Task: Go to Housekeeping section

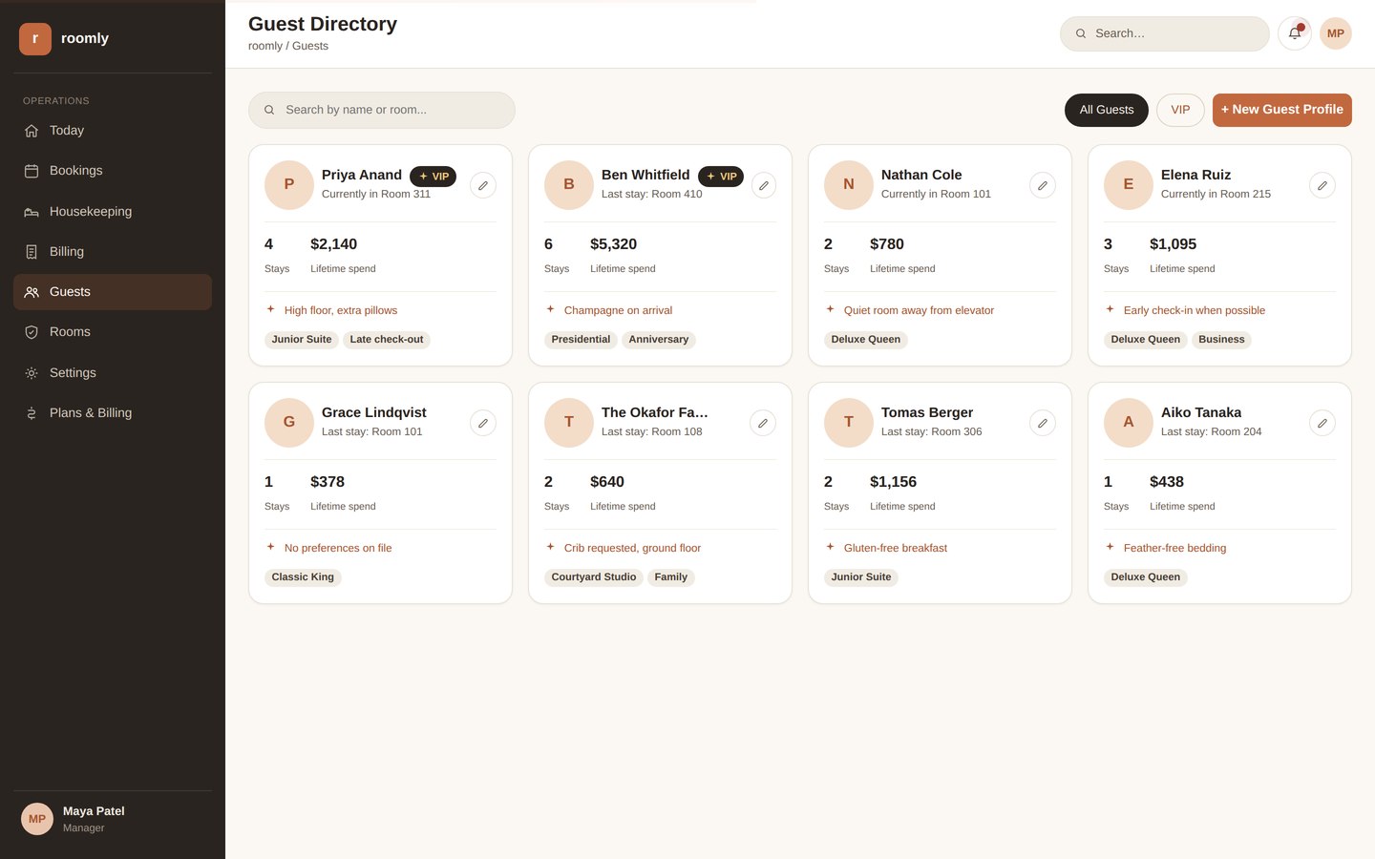Action: [113, 212]
